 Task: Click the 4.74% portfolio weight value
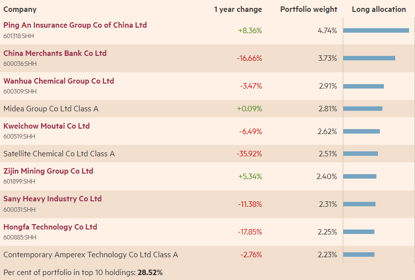click(x=327, y=31)
